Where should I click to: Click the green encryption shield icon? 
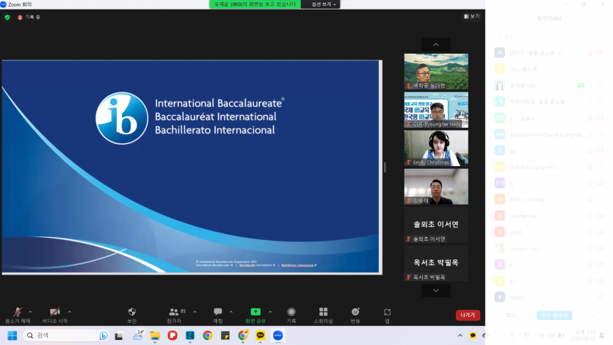(7, 17)
